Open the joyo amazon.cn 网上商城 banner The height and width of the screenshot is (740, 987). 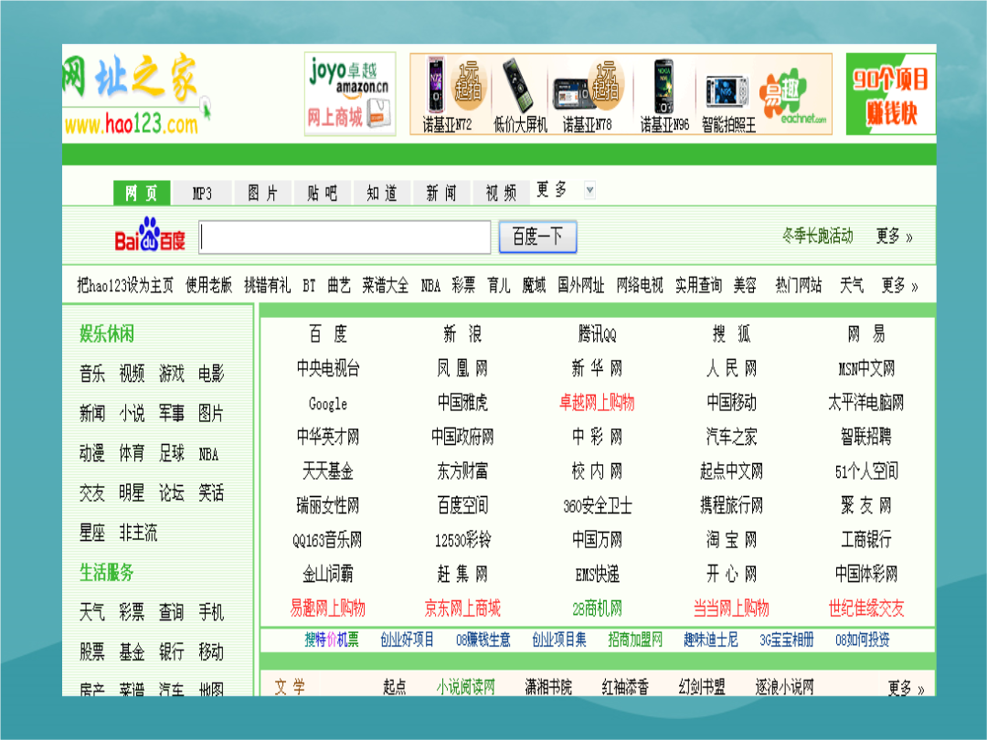[350, 94]
